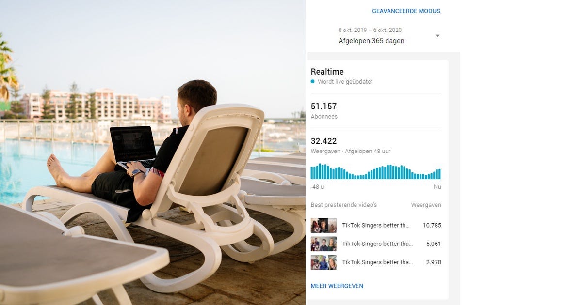Open third TikTok Singers video title
The image size is (582, 305).
click(x=378, y=262)
